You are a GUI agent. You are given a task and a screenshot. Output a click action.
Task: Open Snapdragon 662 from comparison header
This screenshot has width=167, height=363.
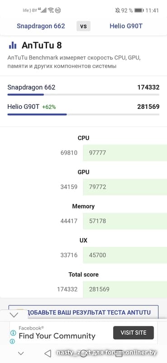tap(41, 26)
